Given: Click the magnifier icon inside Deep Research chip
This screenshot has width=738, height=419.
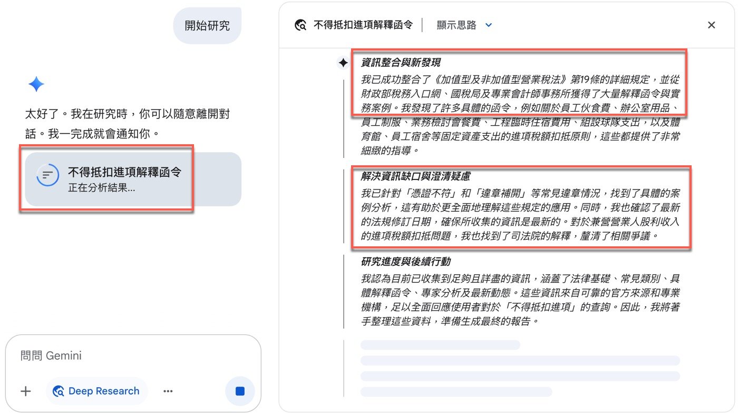Looking at the screenshot, I should (59, 391).
